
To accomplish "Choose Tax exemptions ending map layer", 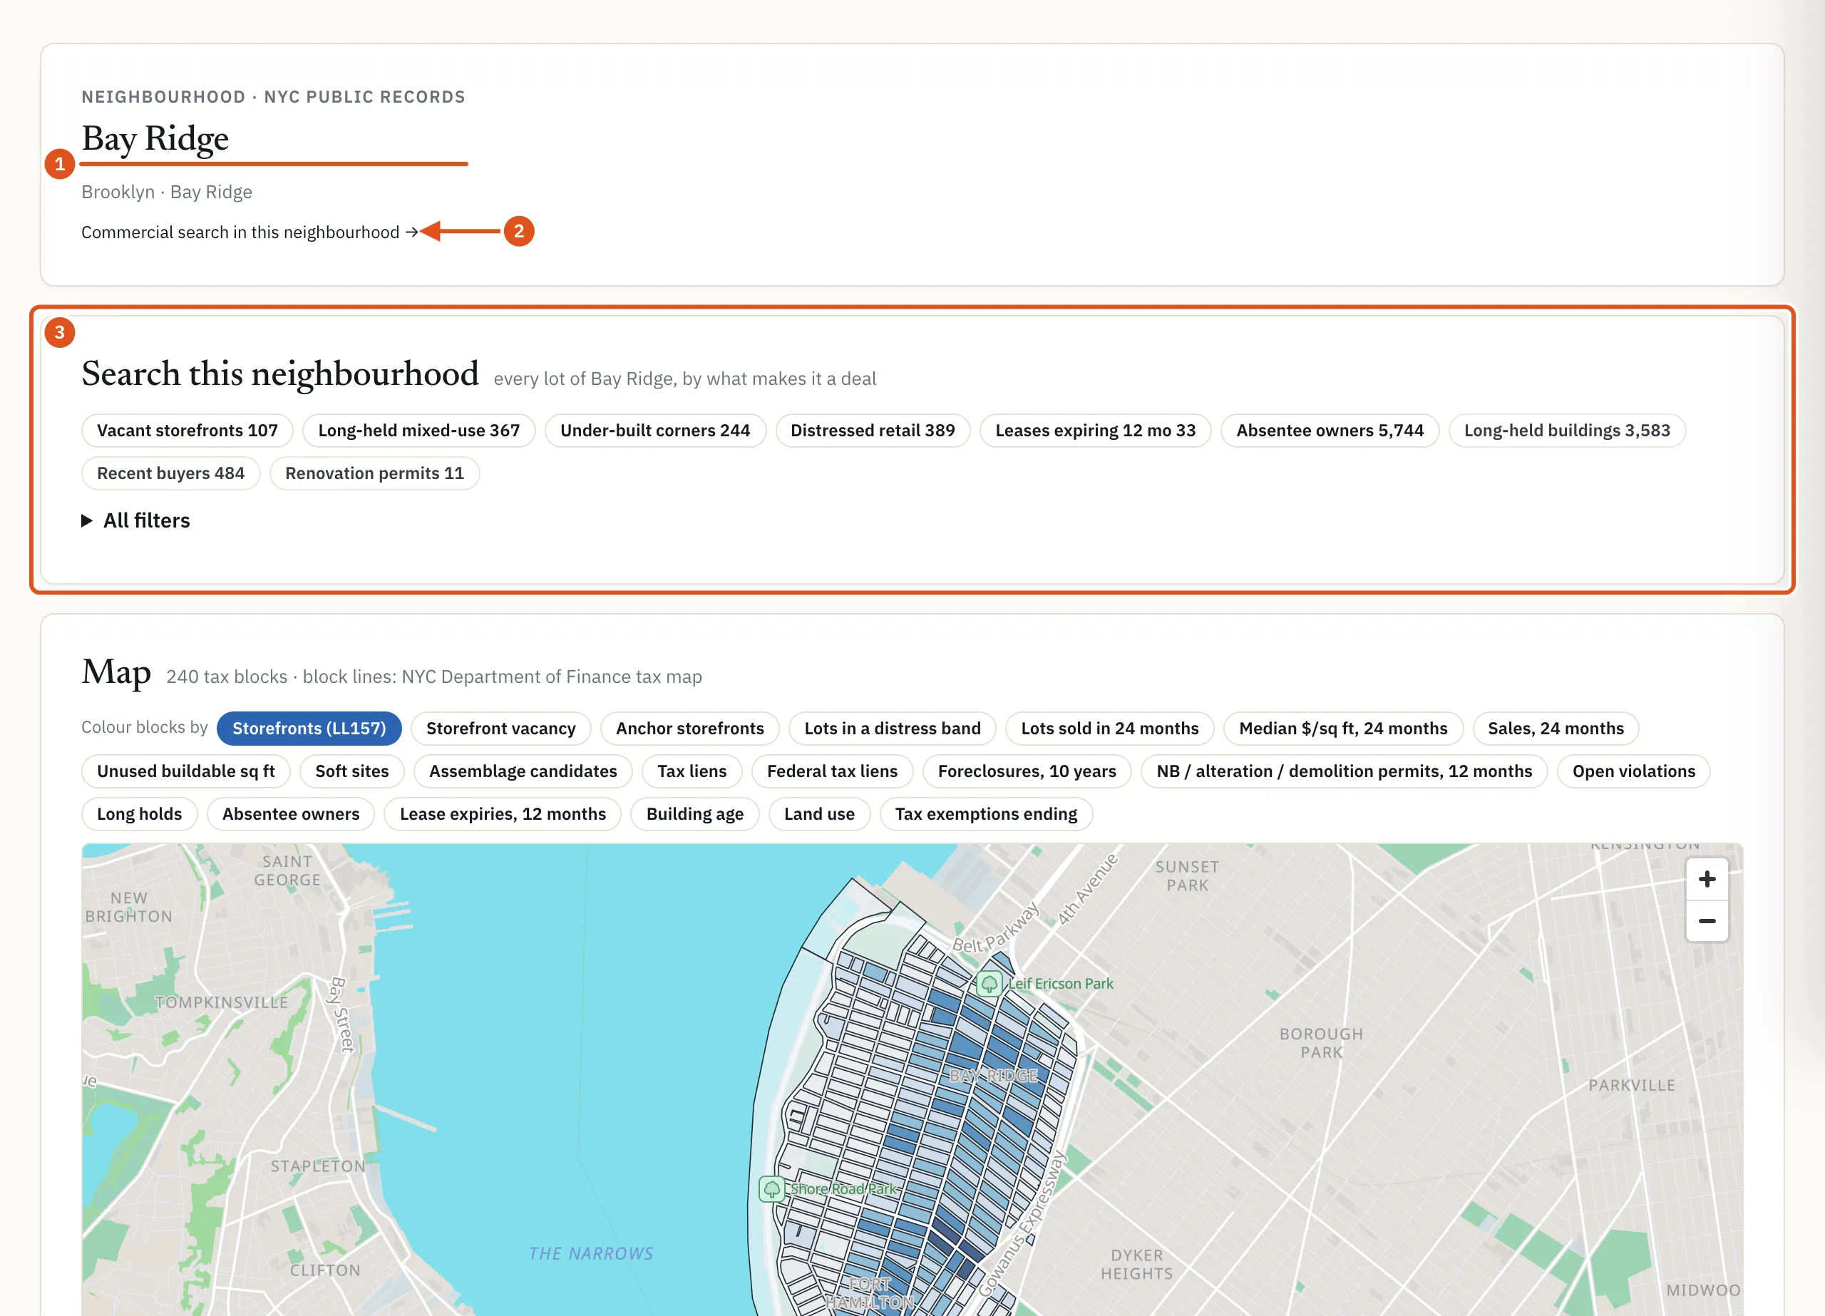I will pyautogui.click(x=986, y=813).
